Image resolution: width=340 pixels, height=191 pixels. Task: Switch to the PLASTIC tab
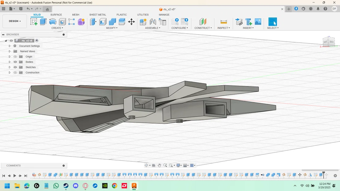pos(121,15)
